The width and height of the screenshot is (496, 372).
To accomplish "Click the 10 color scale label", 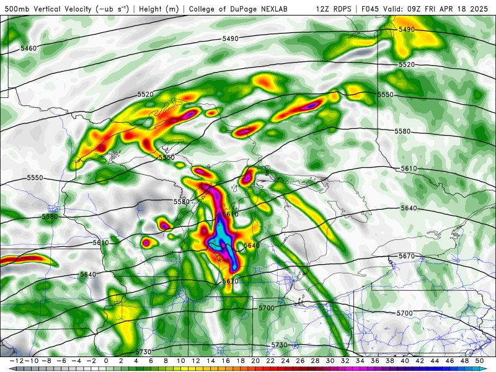I will 180,361.
